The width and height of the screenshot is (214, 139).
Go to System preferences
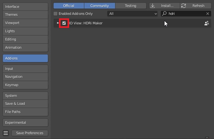[x=25, y=96]
